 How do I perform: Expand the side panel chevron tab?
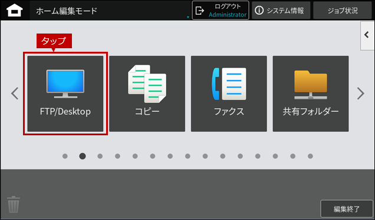(x=367, y=35)
